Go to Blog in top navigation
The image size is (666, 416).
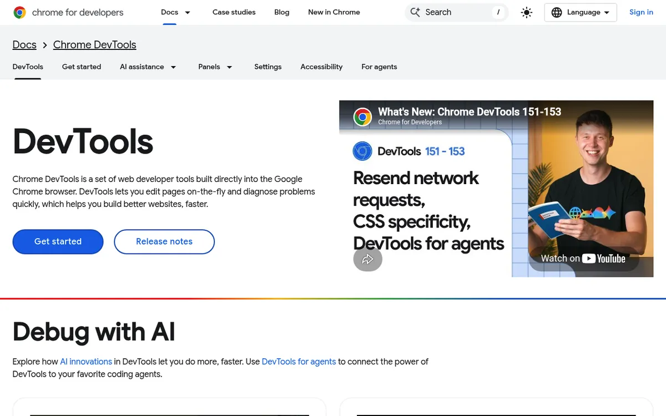point(282,12)
